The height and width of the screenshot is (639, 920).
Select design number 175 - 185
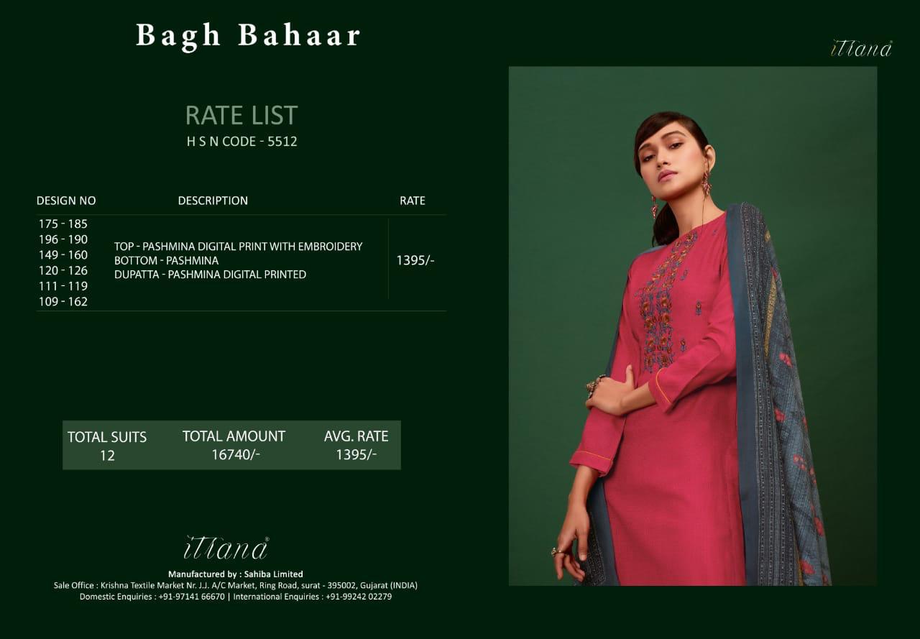63,224
